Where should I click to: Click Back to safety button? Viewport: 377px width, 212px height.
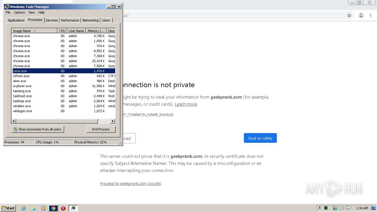coord(260,138)
